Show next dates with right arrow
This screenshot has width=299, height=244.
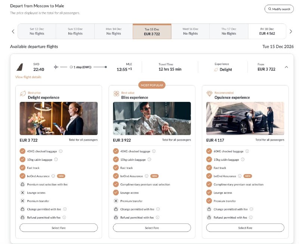291,31
